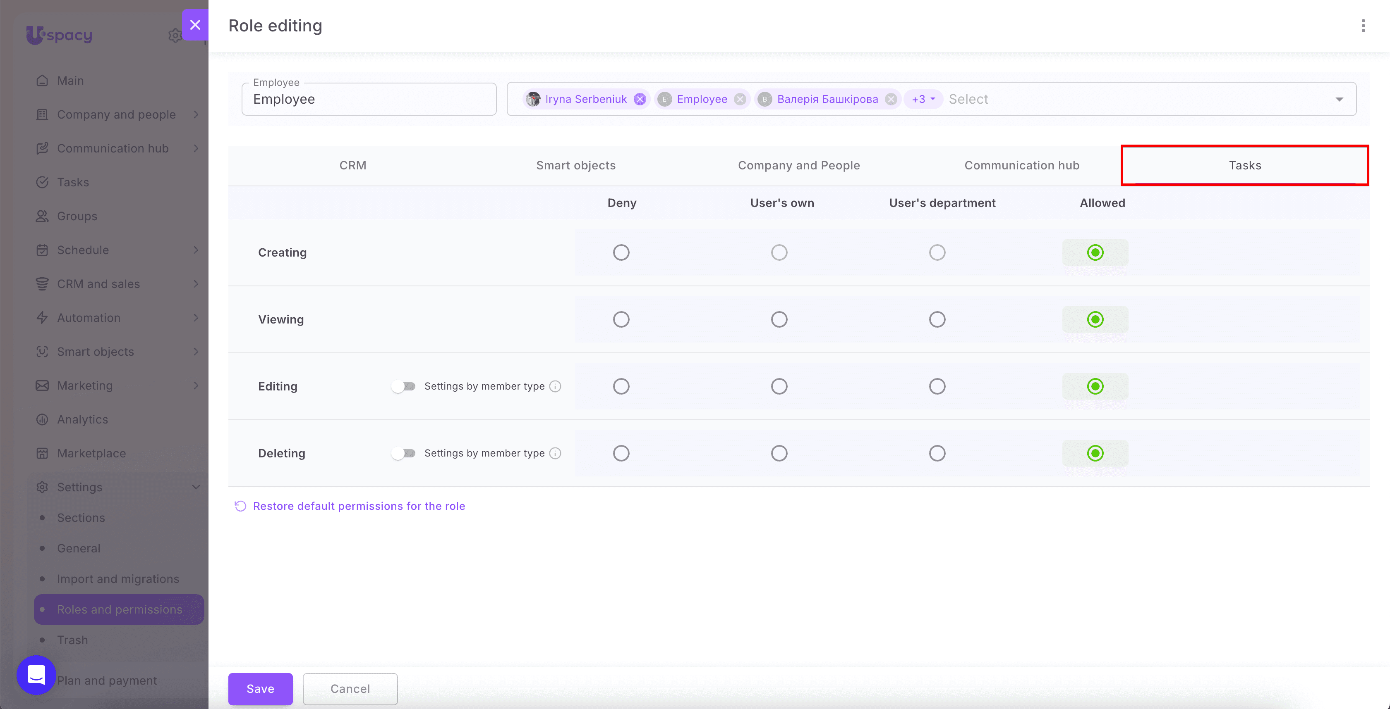
Task: Open the three-dot more options menu
Action: [1363, 26]
